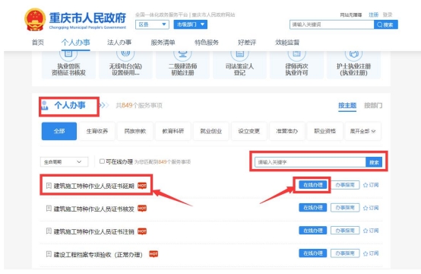Open the 市级部门 dropdown
Image resolution: width=421 pixels, height=274 pixels.
pos(191,24)
